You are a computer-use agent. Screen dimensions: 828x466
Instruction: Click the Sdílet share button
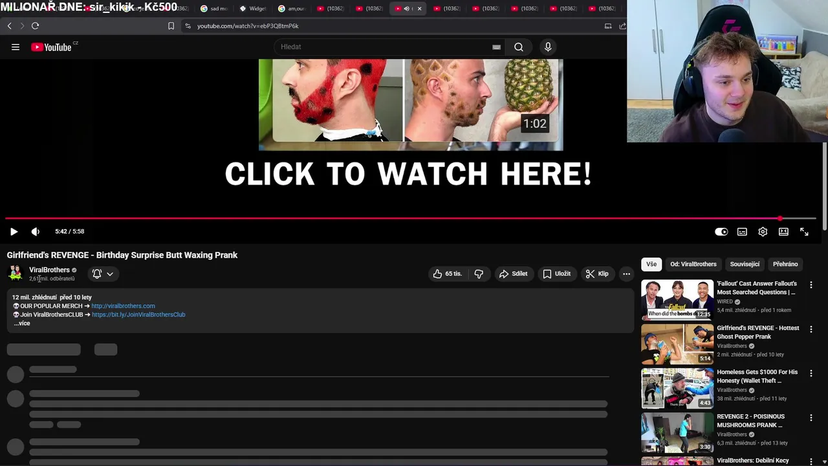[x=514, y=274]
